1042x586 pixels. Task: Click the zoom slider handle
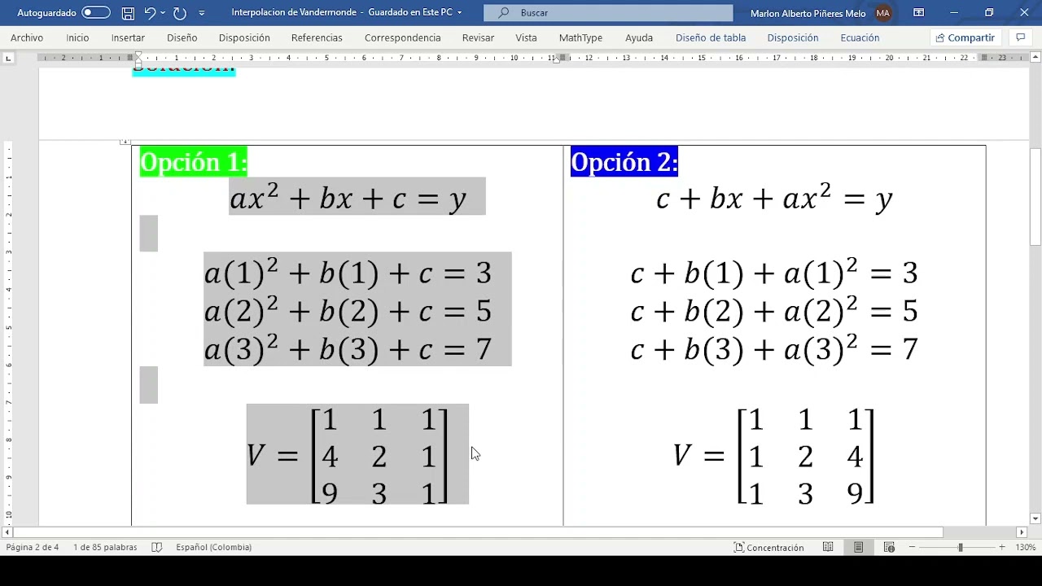[961, 547]
